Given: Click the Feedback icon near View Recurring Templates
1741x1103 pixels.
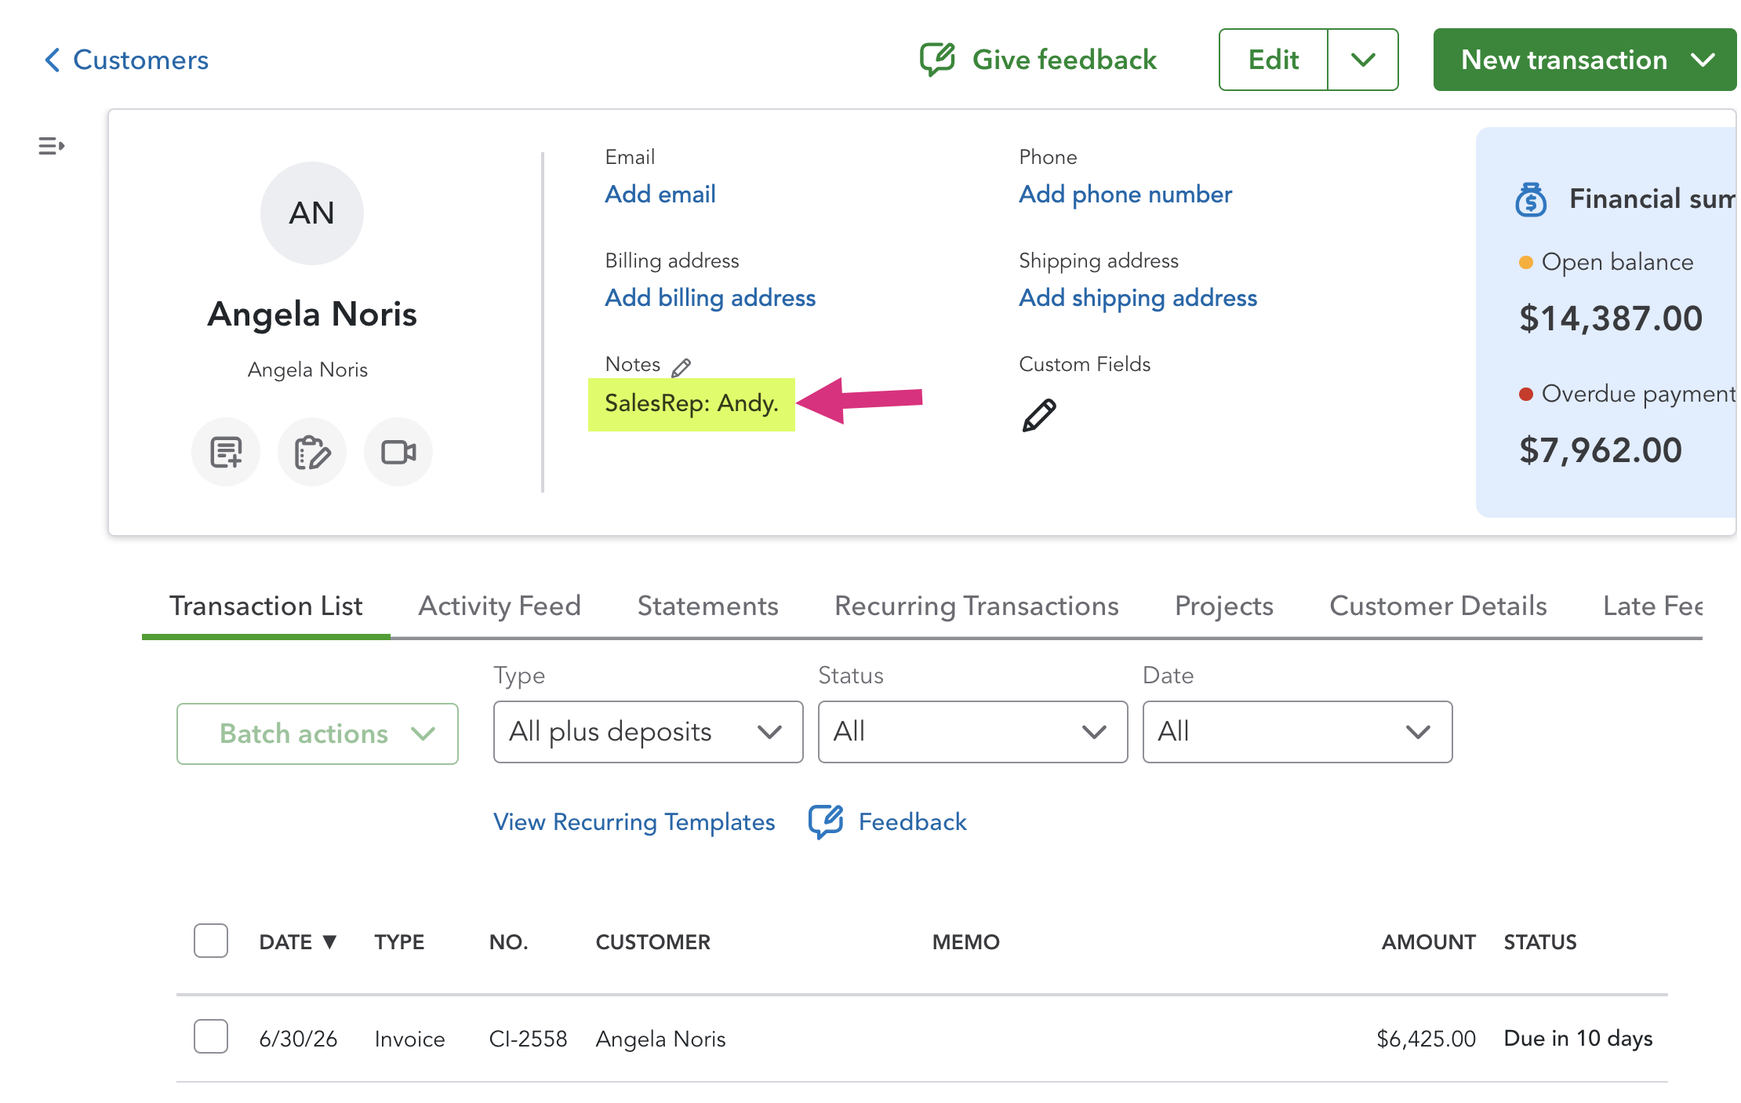Looking at the screenshot, I should (826, 822).
